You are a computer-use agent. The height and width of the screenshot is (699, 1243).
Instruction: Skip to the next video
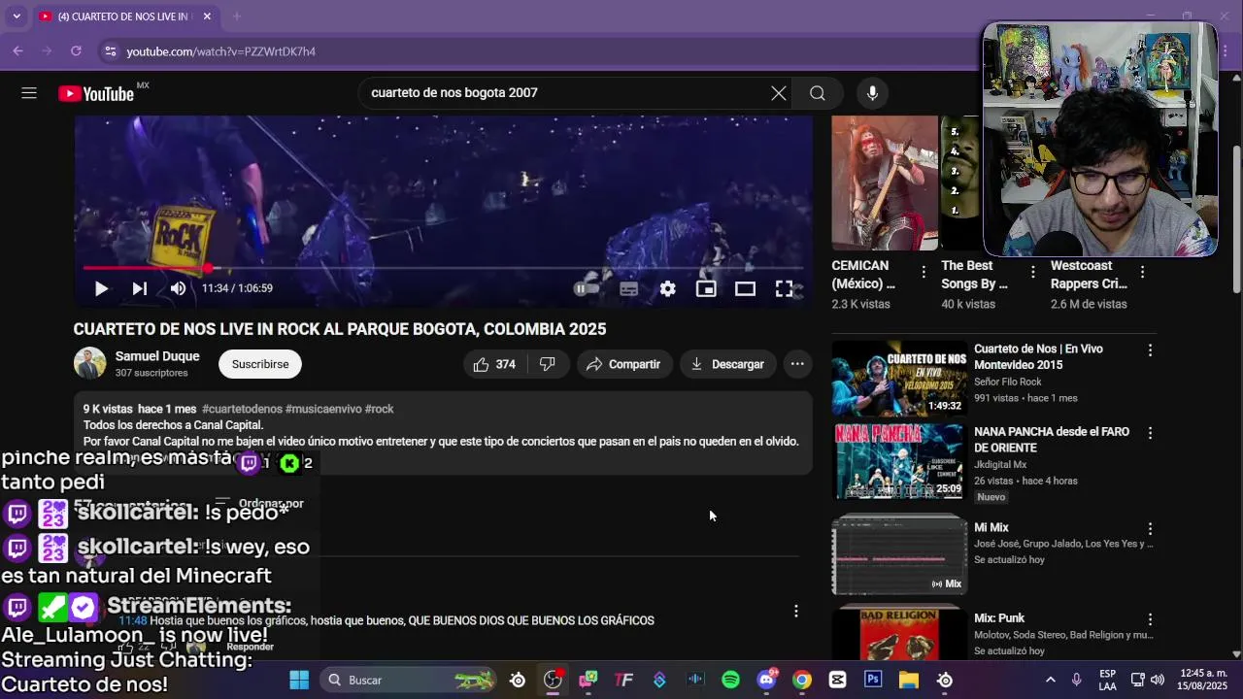click(x=140, y=288)
